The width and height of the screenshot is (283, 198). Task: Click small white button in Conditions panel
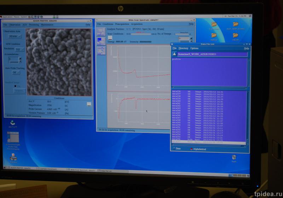point(89,104)
